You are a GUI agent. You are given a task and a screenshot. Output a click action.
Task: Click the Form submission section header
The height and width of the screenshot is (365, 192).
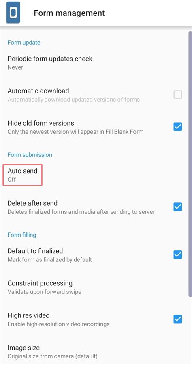click(30, 155)
